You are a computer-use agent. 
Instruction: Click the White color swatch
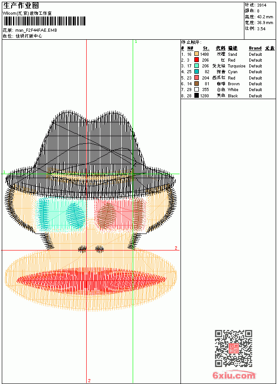coord(196,89)
